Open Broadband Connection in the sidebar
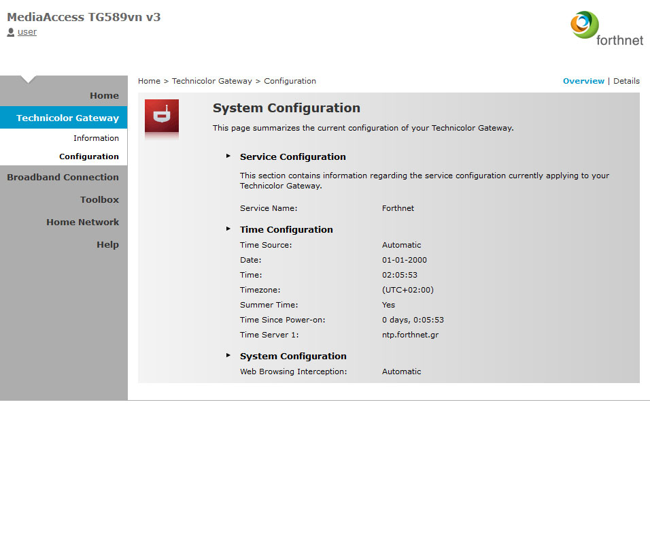650x545 pixels. (x=63, y=177)
